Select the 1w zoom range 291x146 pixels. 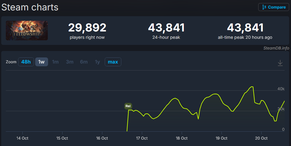tap(42, 62)
